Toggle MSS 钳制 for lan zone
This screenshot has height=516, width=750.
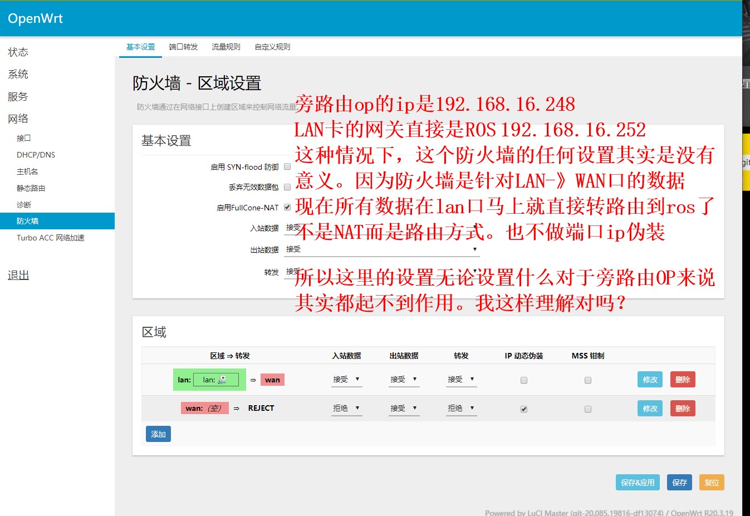pos(587,380)
